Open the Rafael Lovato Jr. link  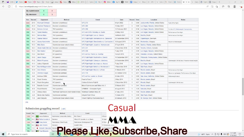point(44,119)
